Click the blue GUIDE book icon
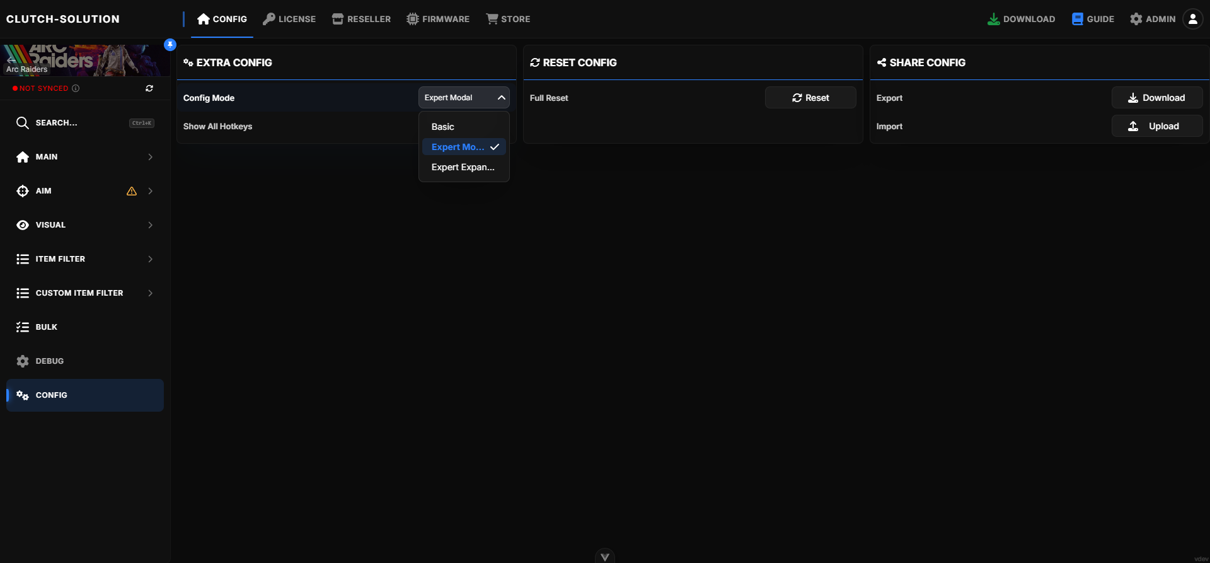 pyautogui.click(x=1078, y=19)
